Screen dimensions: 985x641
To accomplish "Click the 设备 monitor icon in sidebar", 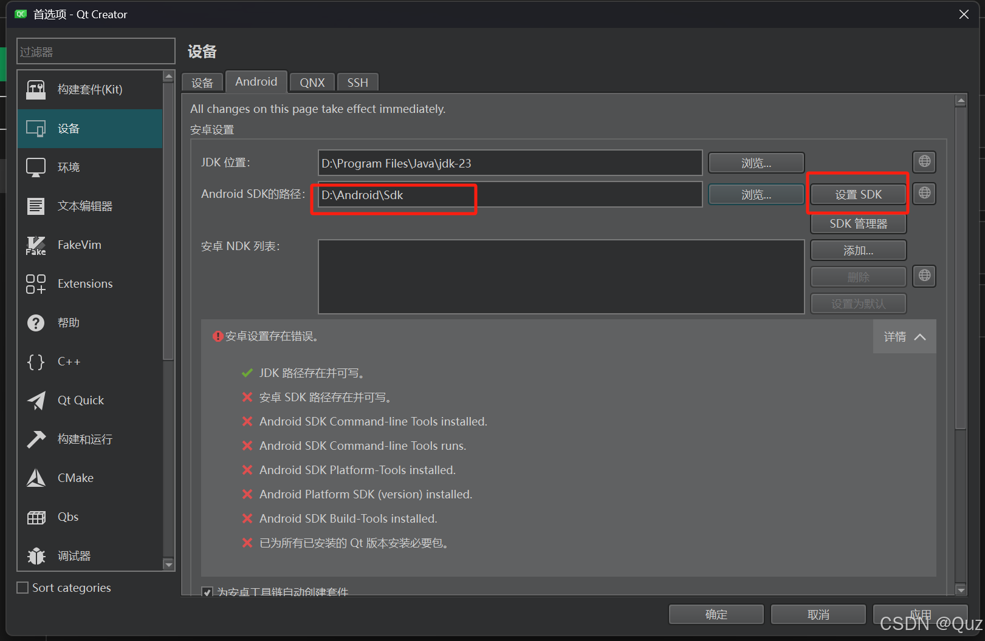I will coord(36,129).
